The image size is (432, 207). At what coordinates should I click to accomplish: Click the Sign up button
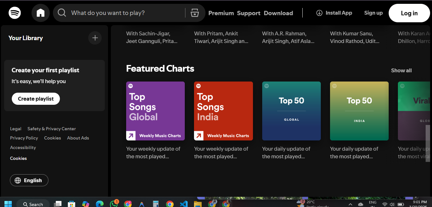[x=373, y=13]
